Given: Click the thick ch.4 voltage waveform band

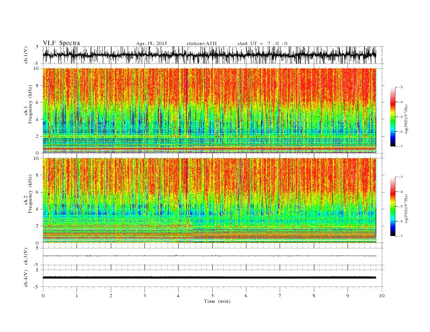Looking at the screenshot, I should pyautogui.click(x=209, y=278).
